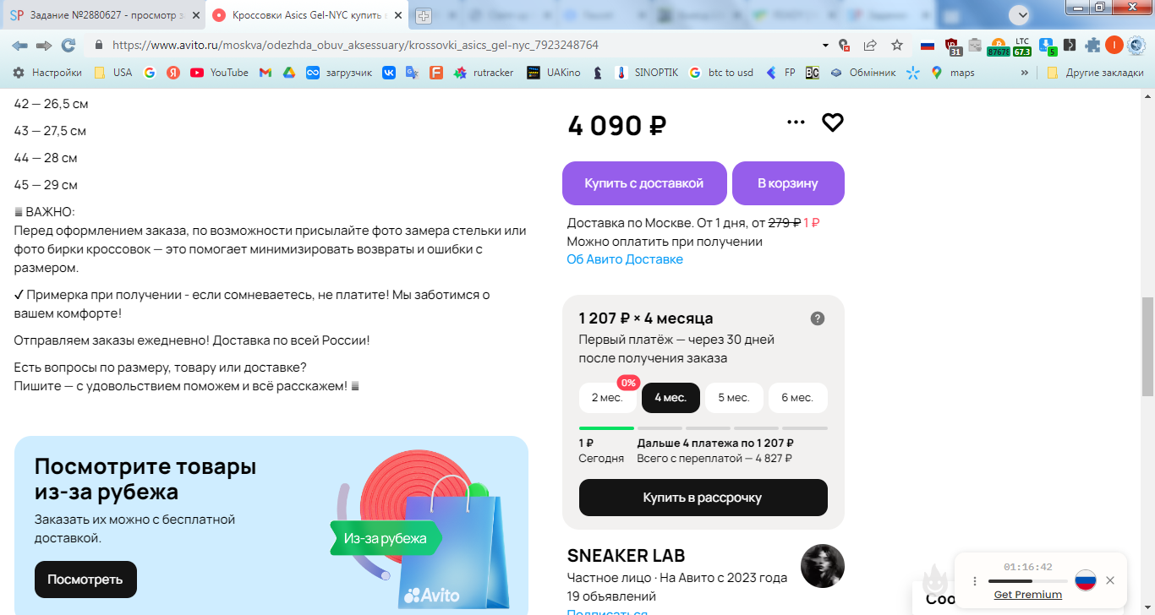This screenshot has height=615, width=1155.
Task: Go forward in browser history
Action: [44, 45]
